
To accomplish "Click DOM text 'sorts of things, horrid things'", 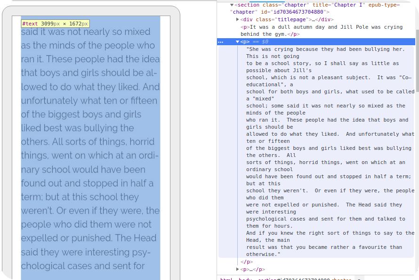I will [293, 162].
